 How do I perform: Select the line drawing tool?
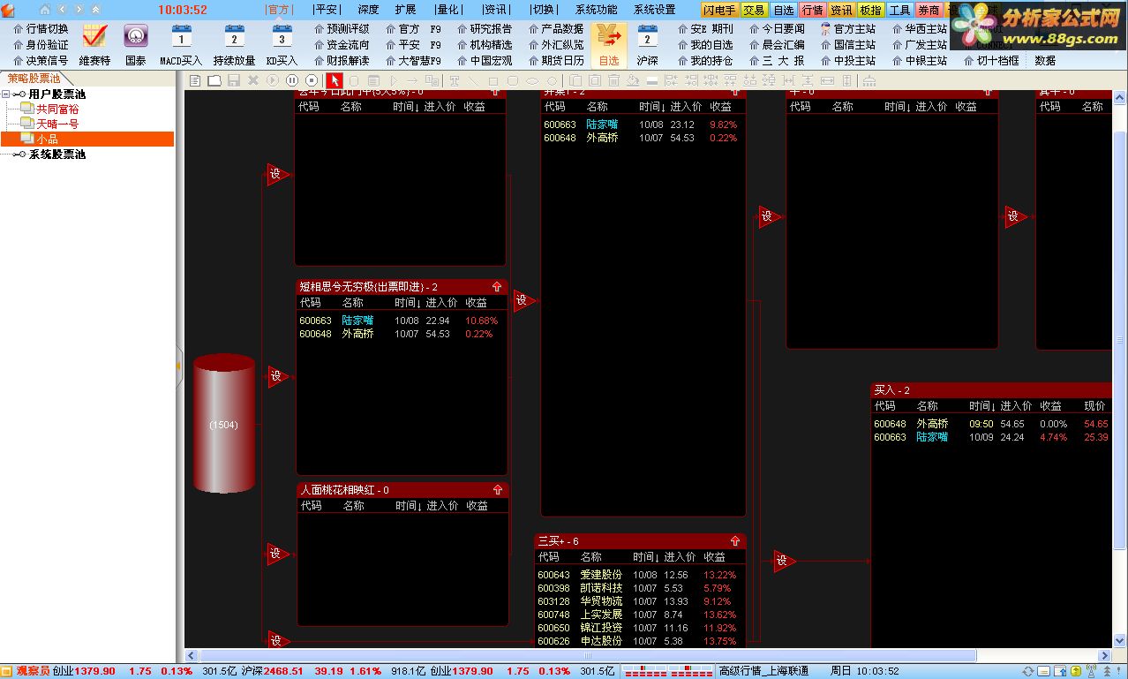click(x=474, y=80)
